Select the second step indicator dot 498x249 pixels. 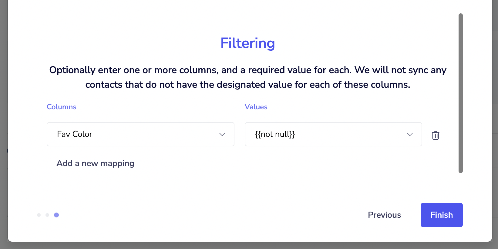click(x=47, y=215)
